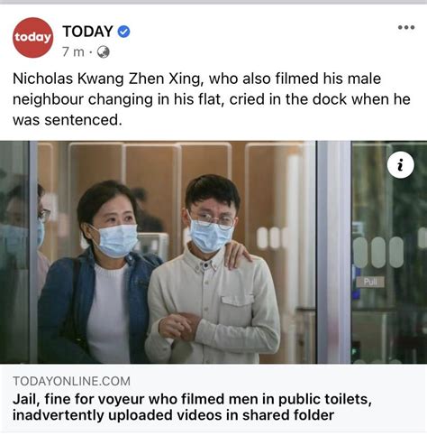Open the 'Jail, fine for voyeur' headline

192,407
